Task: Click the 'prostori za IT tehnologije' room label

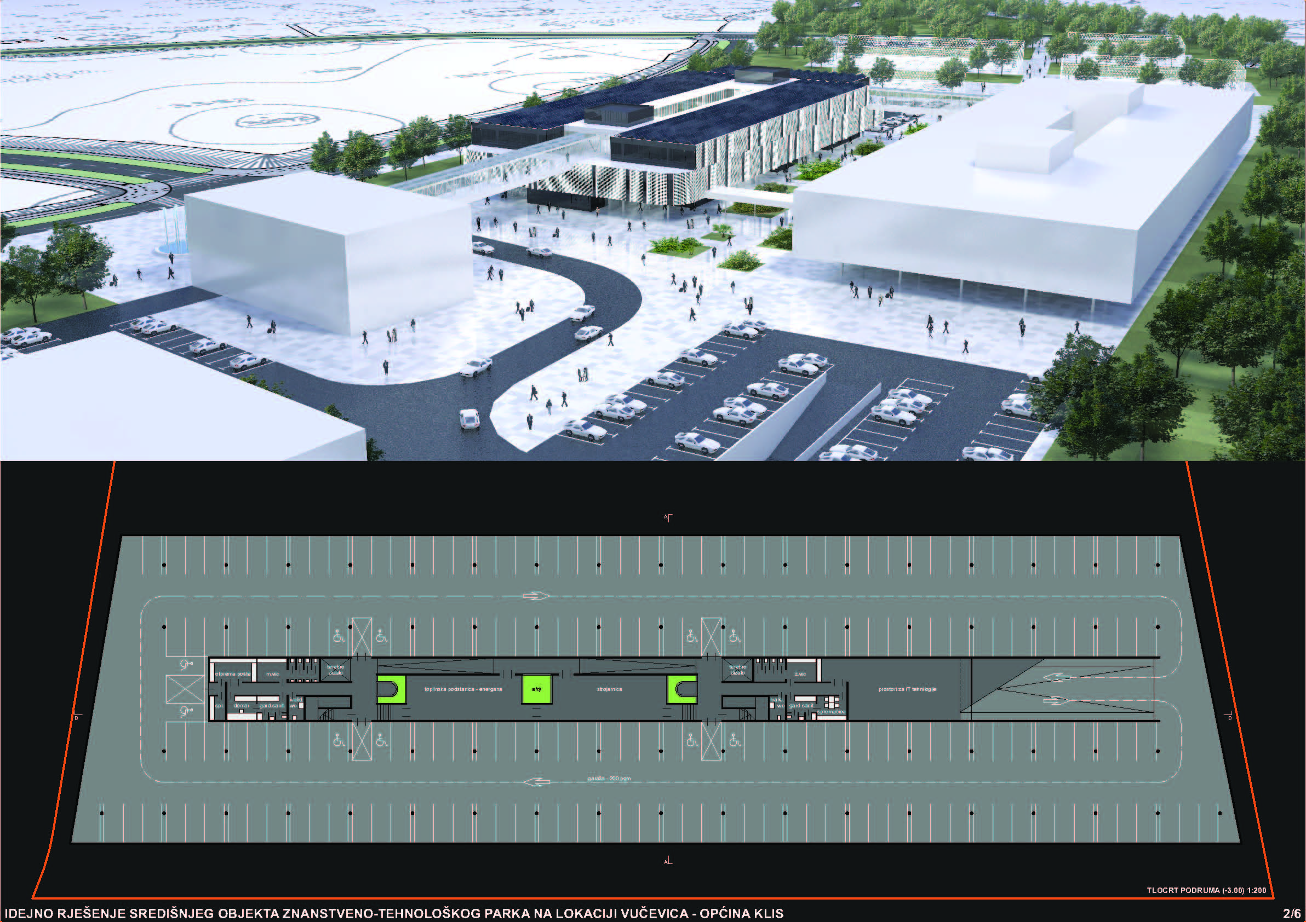Action: (907, 689)
